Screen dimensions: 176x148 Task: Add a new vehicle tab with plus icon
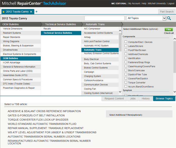point(37,12)
